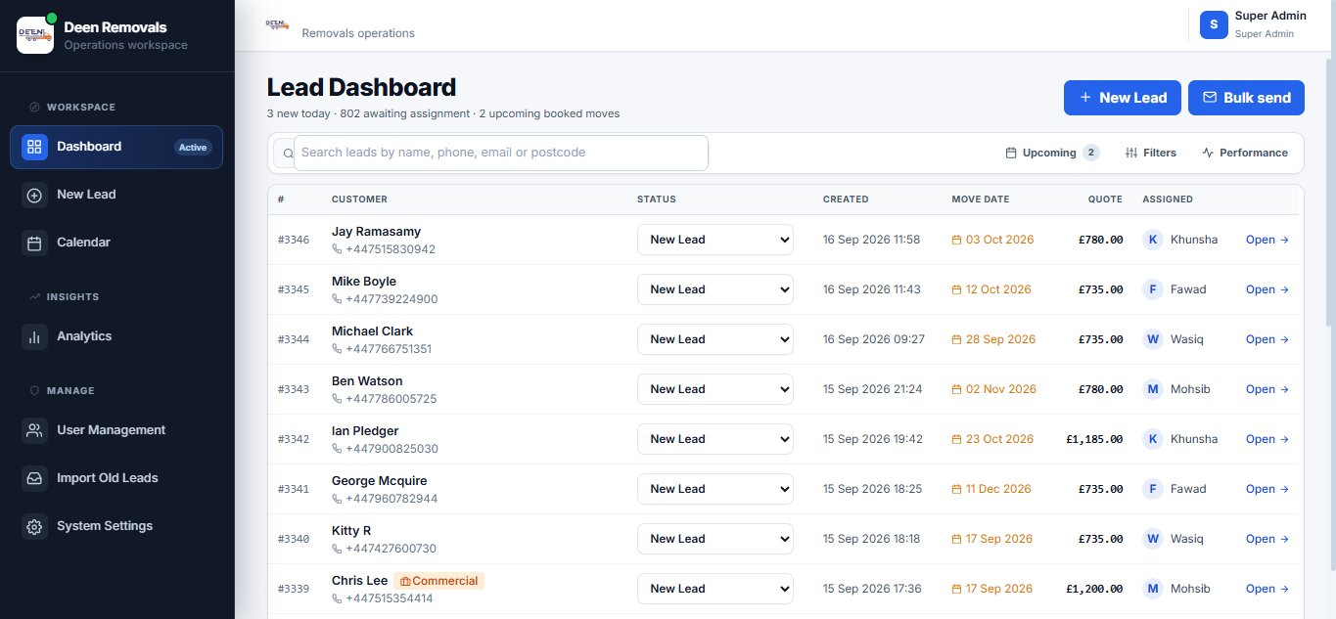Click the New Lead plus-circle sidebar icon
The height and width of the screenshot is (619, 1336).
[34, 195]
